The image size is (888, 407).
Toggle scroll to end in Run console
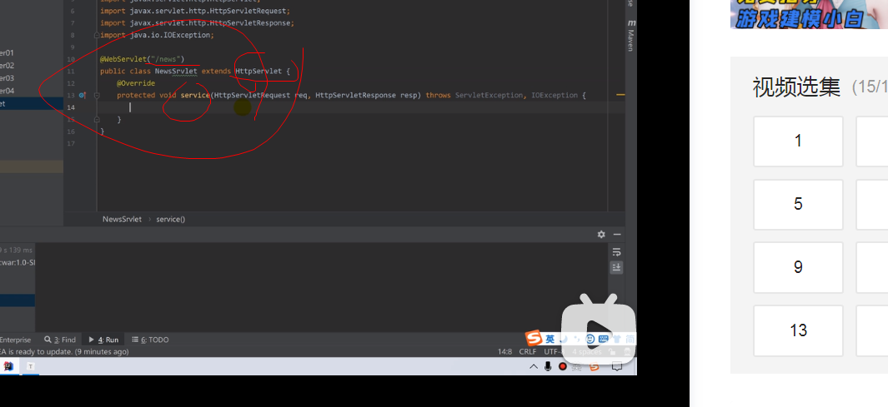click(x=617, y=267)
